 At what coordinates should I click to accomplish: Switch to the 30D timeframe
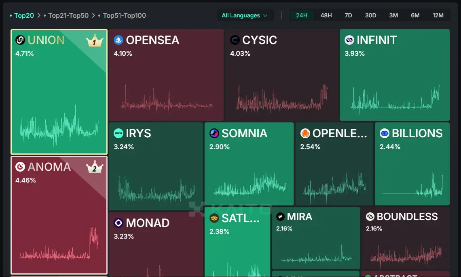coord(371,15)
